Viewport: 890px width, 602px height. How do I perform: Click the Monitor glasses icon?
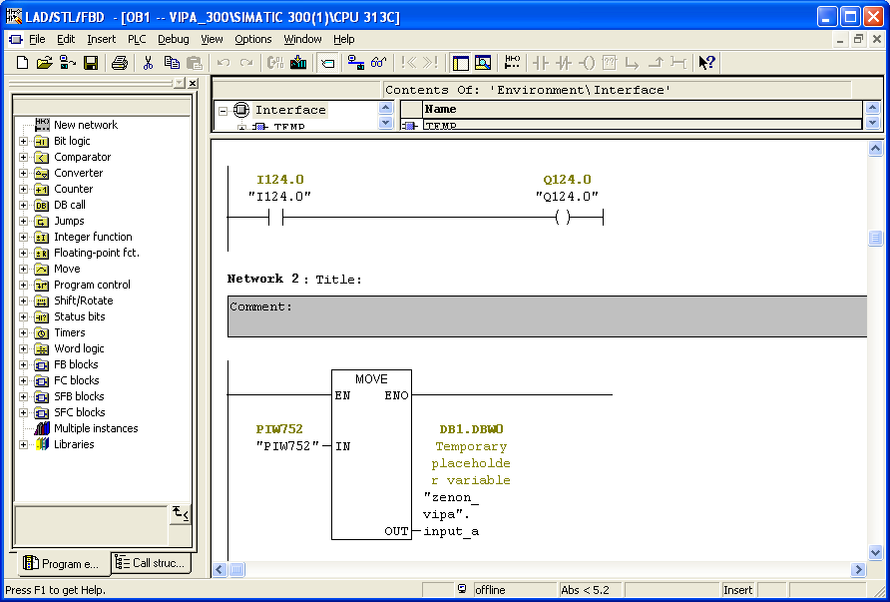point(378,63)
